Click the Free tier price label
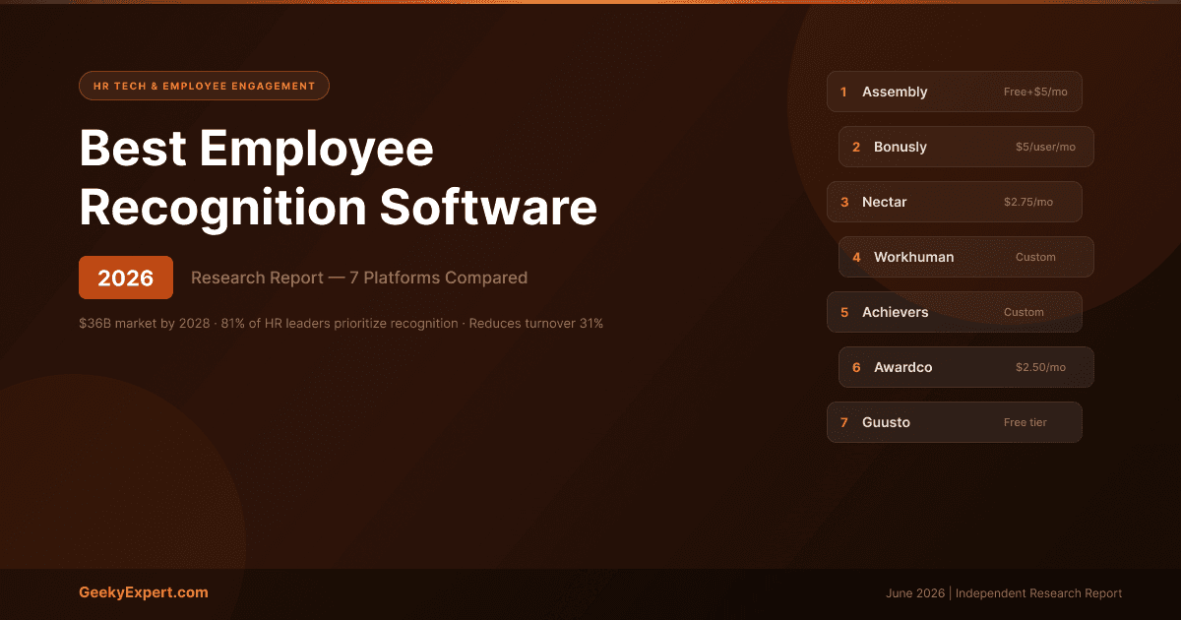 (1026, 422)
